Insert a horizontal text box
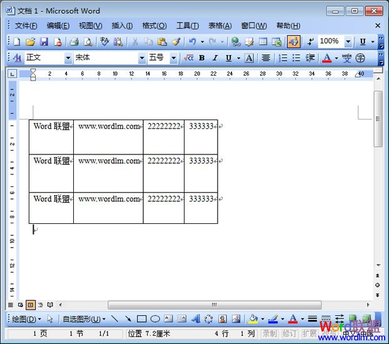Image resolution: width=389 pixels, height=344 pixels. 168,318
